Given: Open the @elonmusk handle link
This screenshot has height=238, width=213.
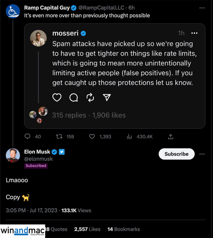Looking at the screenshot, I should [39, 159].
